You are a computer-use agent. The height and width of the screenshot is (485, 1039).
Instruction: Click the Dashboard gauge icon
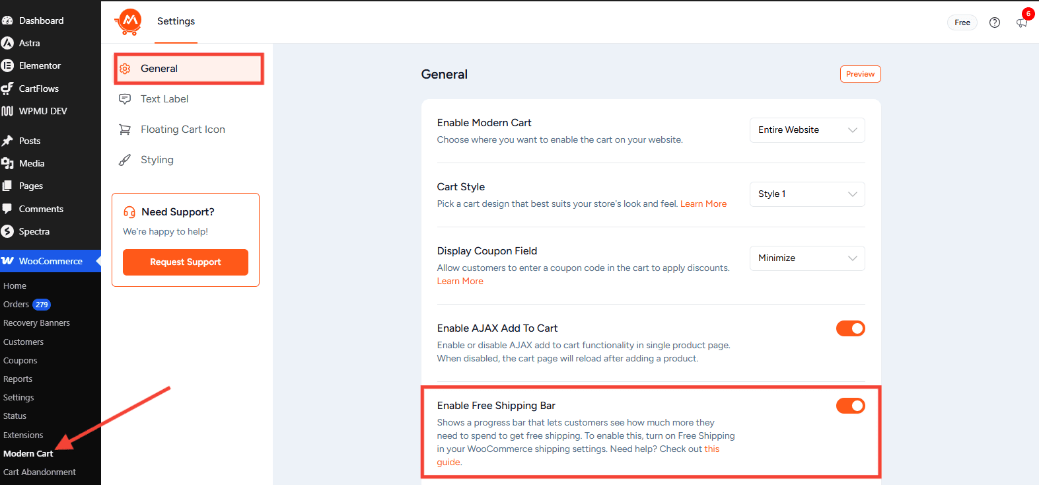[x=7, y=20]
